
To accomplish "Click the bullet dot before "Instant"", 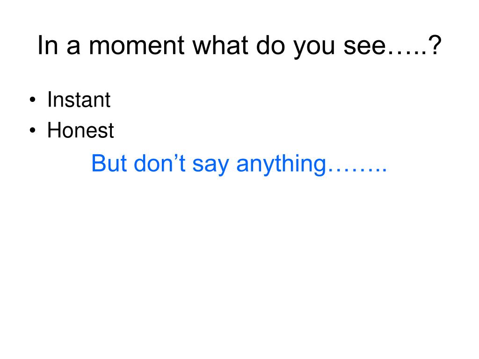I will coord(32,100).
